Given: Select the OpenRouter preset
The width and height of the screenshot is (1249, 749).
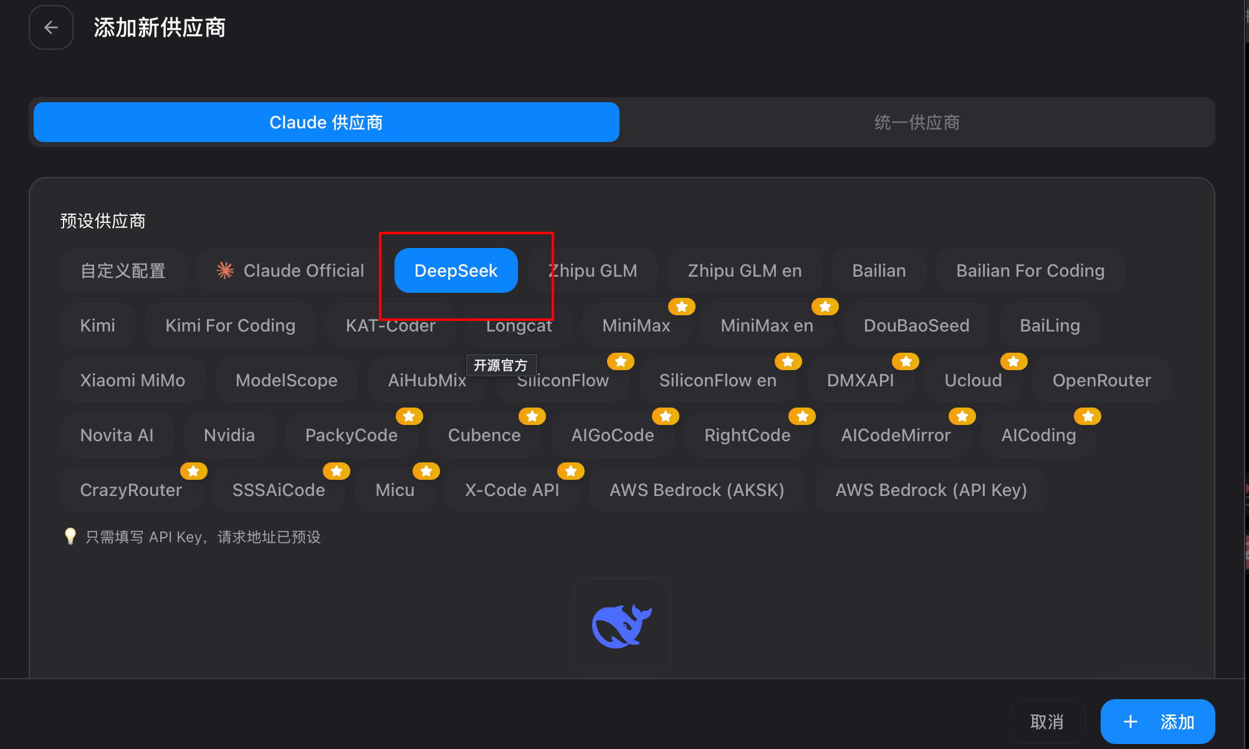Looking at the screenshot, I should (x=1101, y=380).
